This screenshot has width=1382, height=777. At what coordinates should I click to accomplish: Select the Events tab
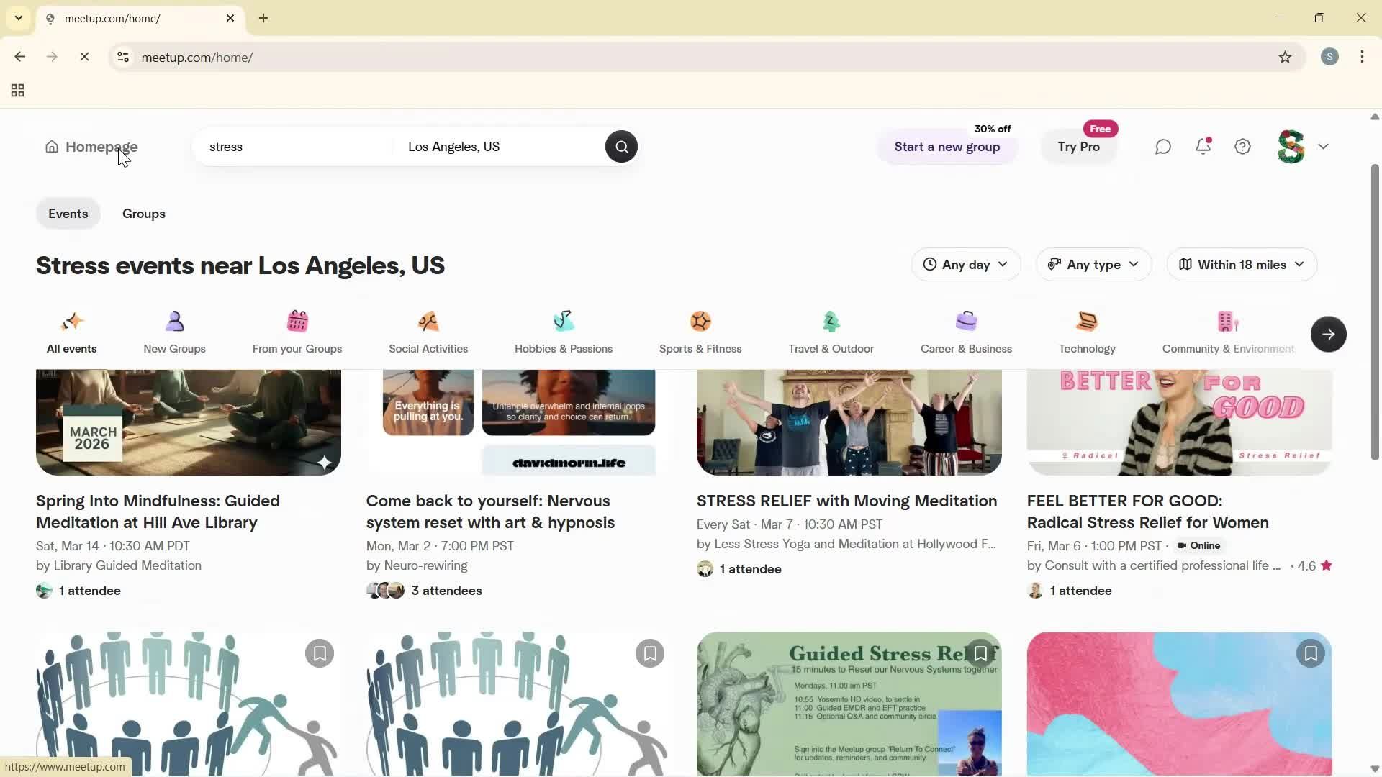click(68, 213)
